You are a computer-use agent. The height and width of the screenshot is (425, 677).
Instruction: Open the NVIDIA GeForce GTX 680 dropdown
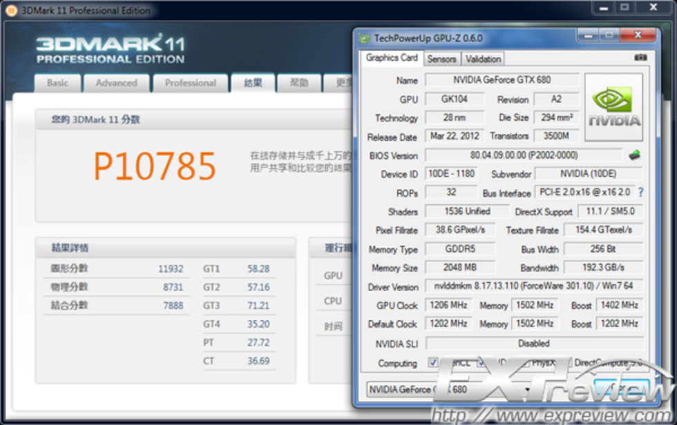coord(449,390)
